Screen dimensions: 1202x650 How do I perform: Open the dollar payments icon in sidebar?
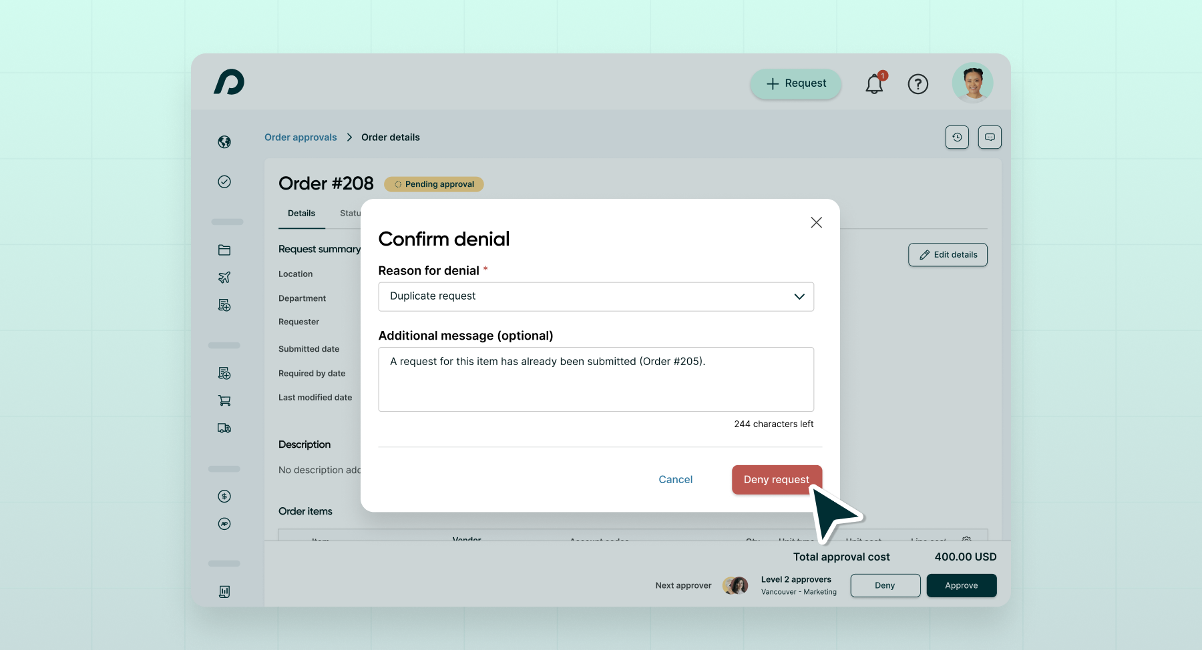(224, 496)
